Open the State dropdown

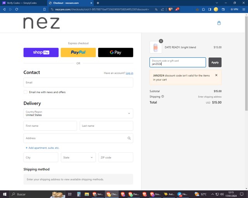[78, 157]
